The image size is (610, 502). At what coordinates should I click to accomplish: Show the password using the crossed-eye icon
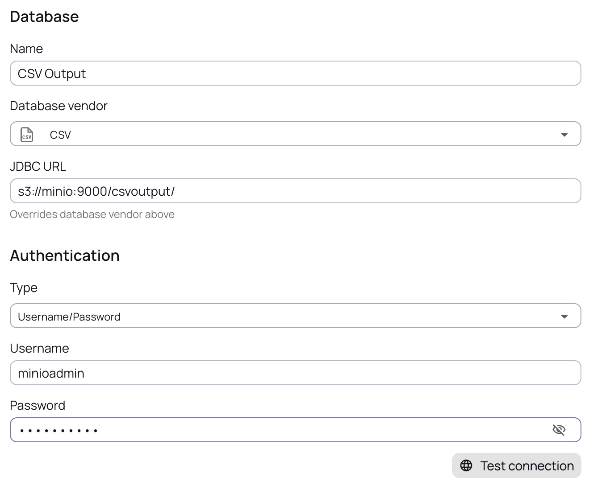click(559, 430)
